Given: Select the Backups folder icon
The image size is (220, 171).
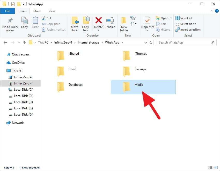Looking at the screenshot, I should [x=126, y=72].
